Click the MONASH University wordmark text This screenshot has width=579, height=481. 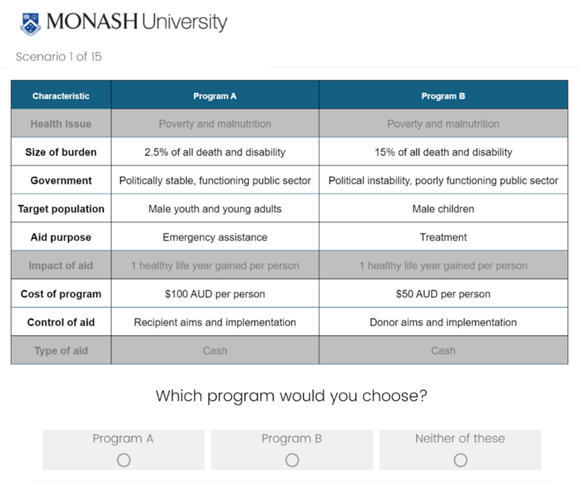137,22
